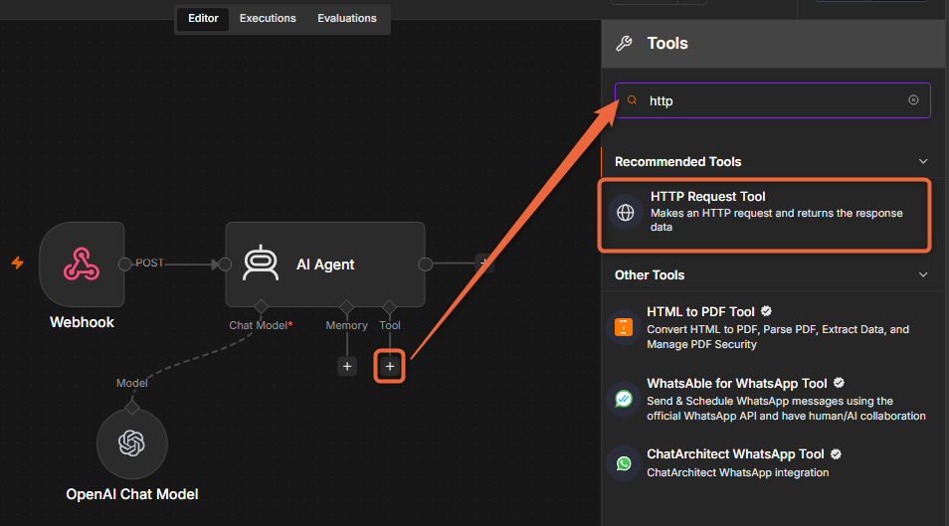Select the Editor tab
The width and height of the screenshot is (949, 526).
[x=203, y=18]
